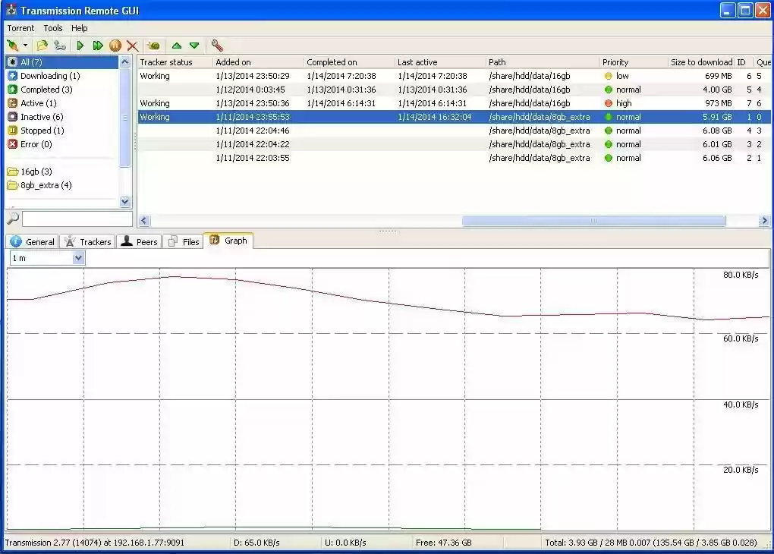This screenshot has height=554, width=774.
Task: Open settings with the wrench icon
Action: tap(217, 46)
